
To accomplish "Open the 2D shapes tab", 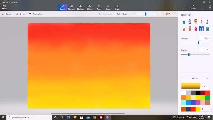I will click(x=71, y=7).
